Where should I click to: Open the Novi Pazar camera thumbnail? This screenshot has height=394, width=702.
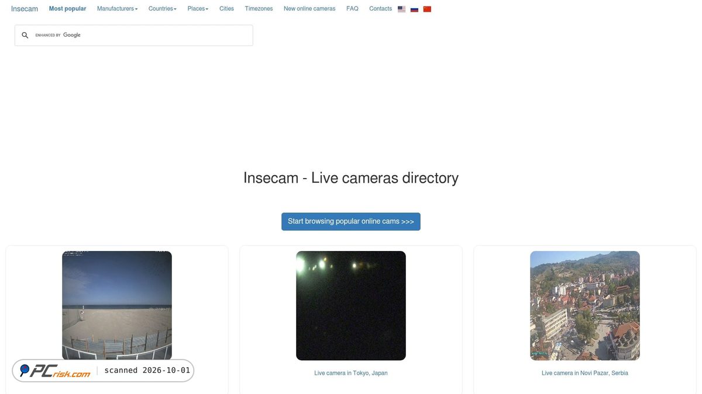(585, 305)
